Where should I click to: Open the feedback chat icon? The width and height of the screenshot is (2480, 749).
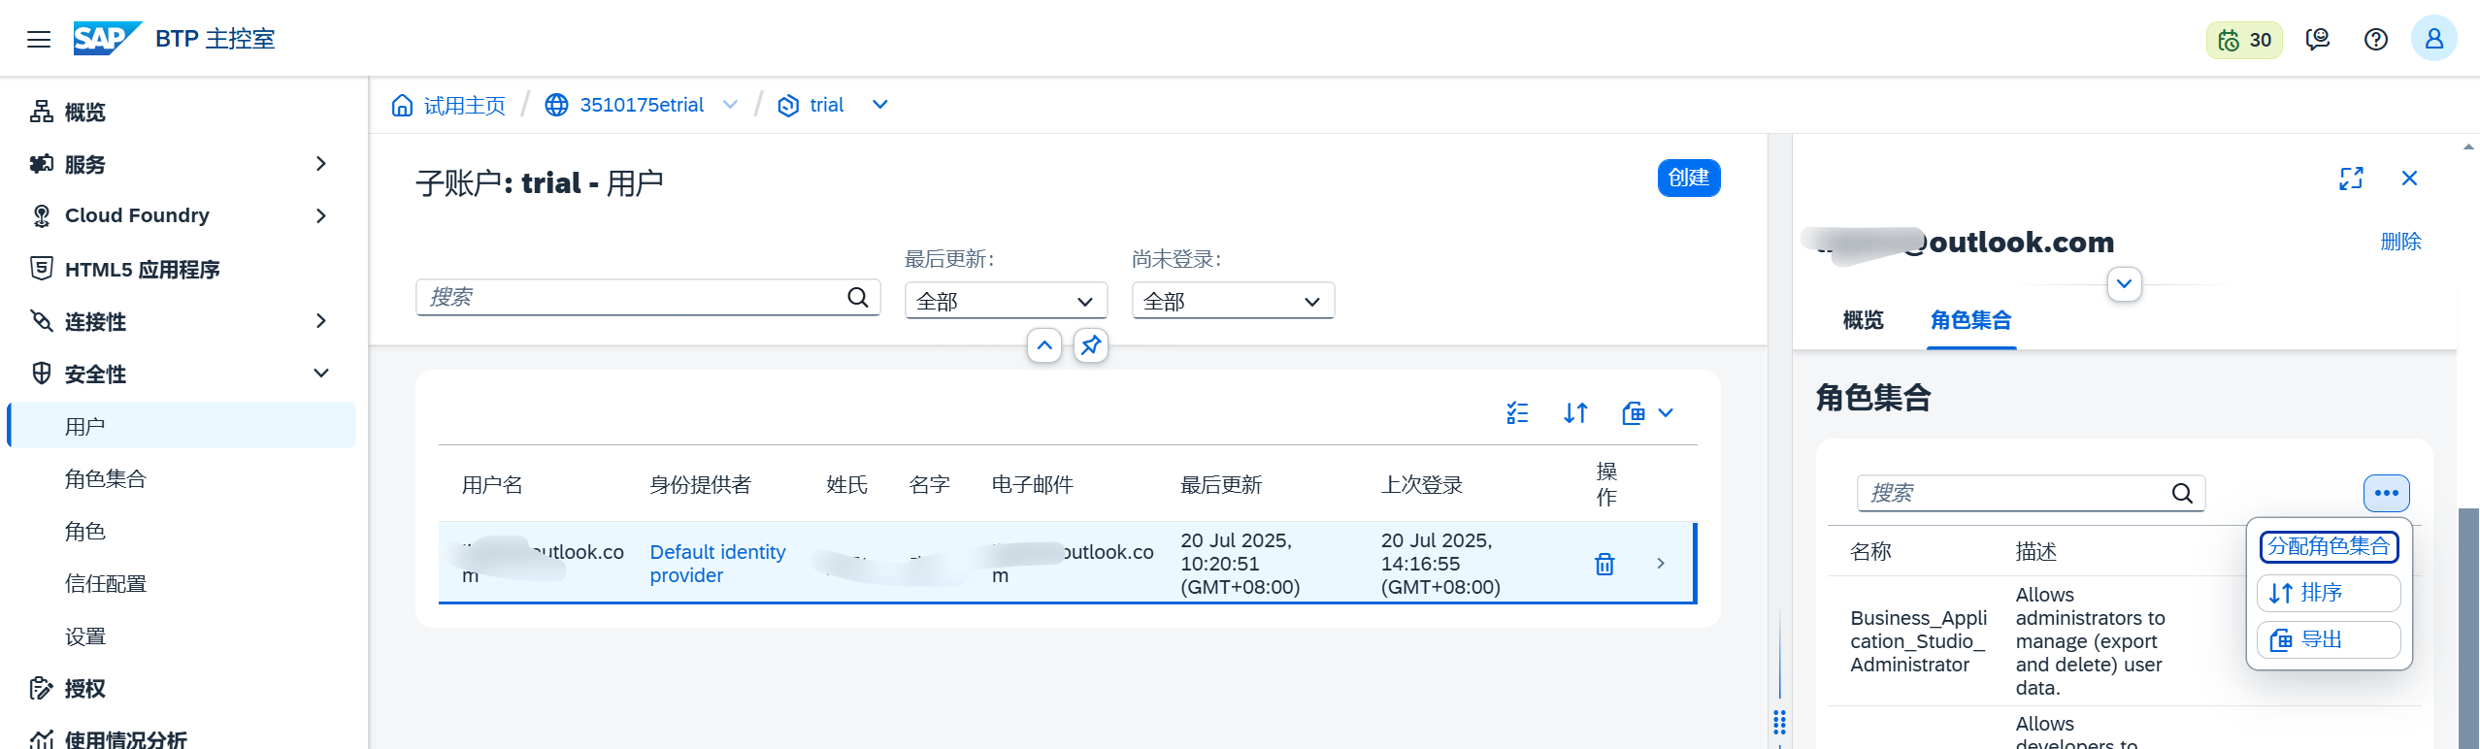coord(2318,40)
